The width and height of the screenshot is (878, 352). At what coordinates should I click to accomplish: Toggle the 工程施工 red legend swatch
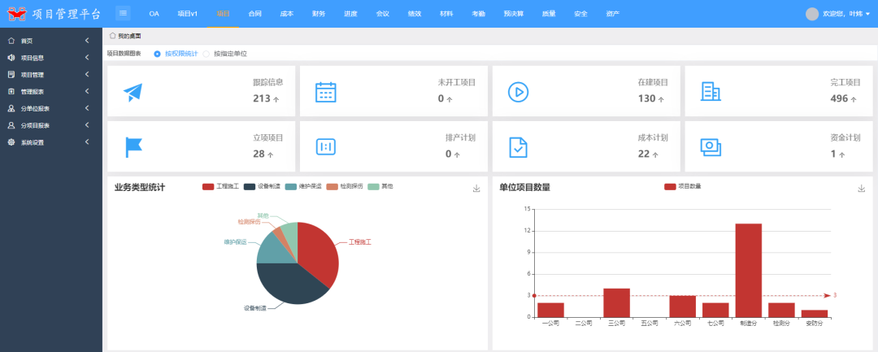pos(208,187)
